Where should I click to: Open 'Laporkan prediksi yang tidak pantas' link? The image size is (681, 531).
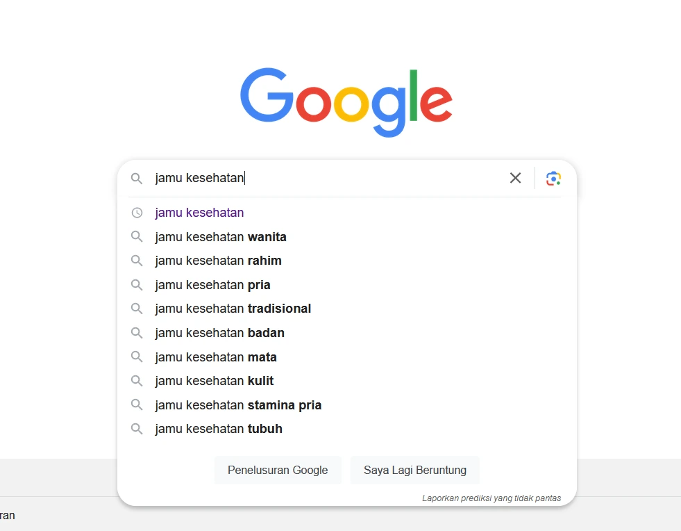tap(491, 498)
